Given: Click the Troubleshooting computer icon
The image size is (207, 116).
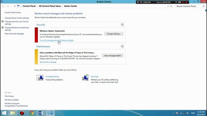Looking at the screenshot, I should (x=40, y=78).
